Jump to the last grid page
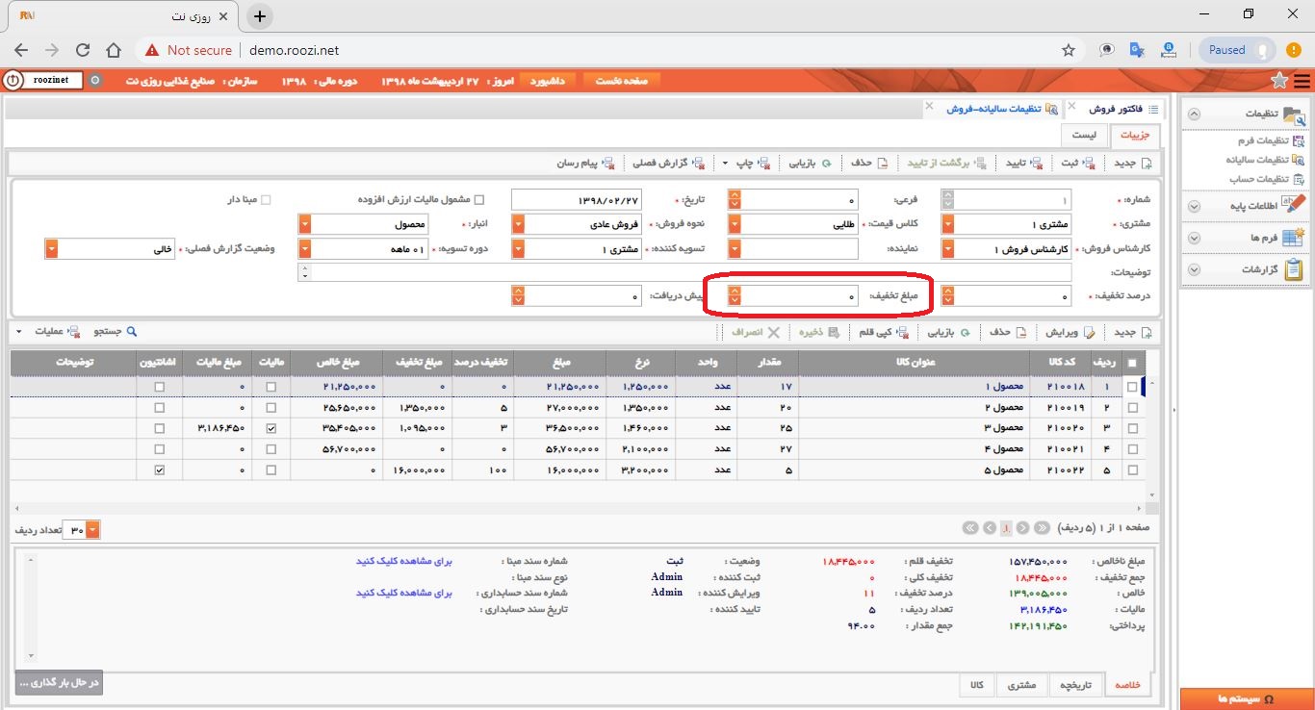 tap(971, 527)
